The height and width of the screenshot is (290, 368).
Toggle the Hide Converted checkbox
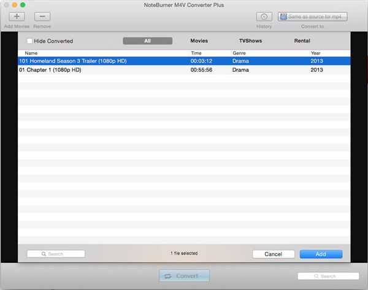[x=29, y=41]
